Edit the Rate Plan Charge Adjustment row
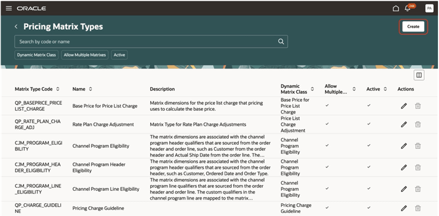This screenshot has width=439, height=216. coord(404,124)
